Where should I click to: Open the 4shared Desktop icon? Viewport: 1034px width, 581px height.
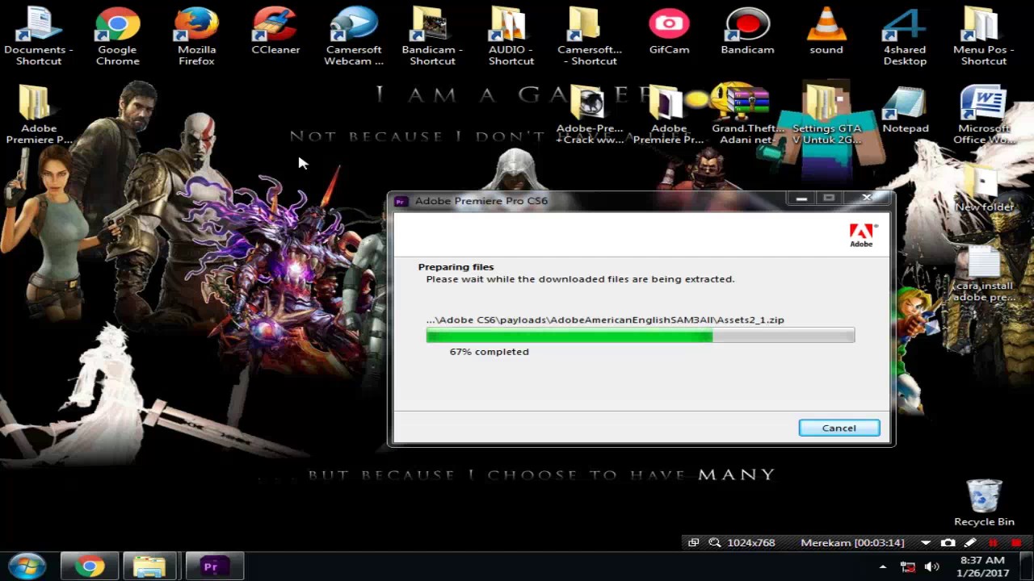(905, 36)
